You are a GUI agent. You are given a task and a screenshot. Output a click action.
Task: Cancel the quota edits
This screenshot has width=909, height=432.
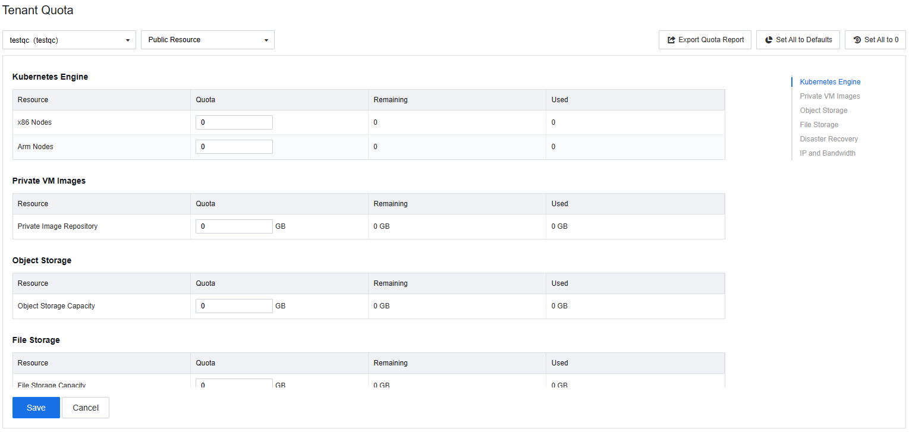click(x=86, y=408)
